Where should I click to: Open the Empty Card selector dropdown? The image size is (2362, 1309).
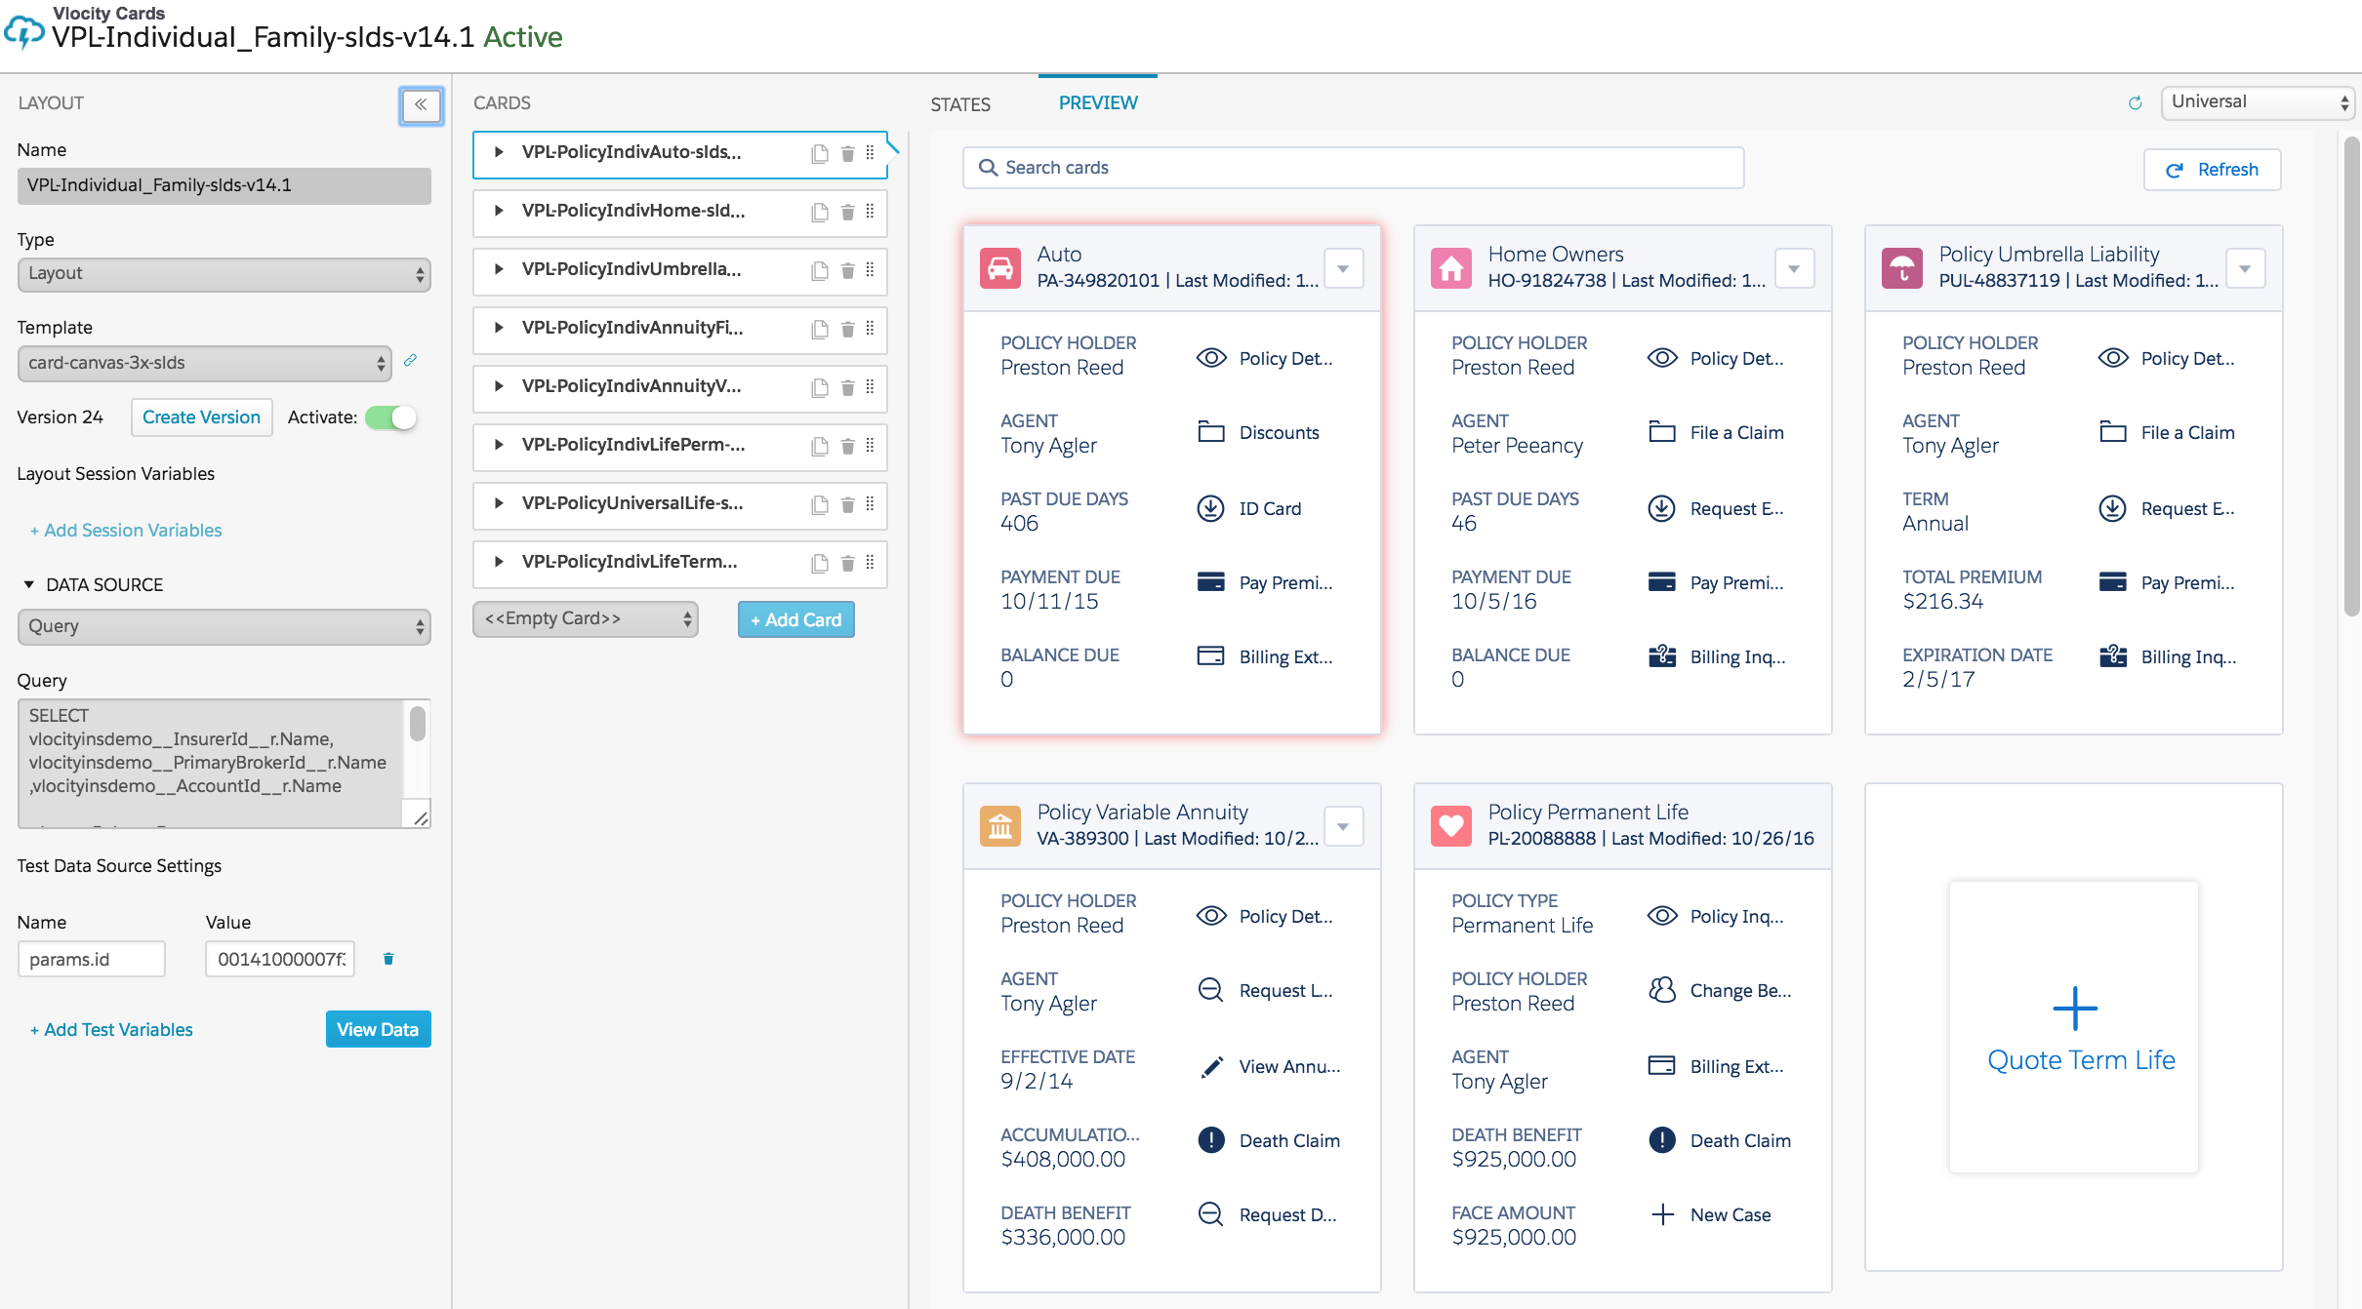click(586, 619)
